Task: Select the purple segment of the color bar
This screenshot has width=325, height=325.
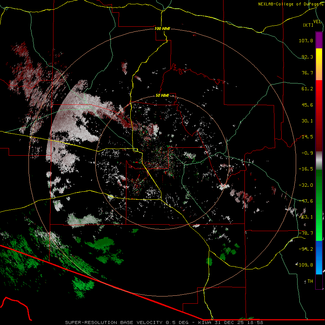Action: pos(319,40)
